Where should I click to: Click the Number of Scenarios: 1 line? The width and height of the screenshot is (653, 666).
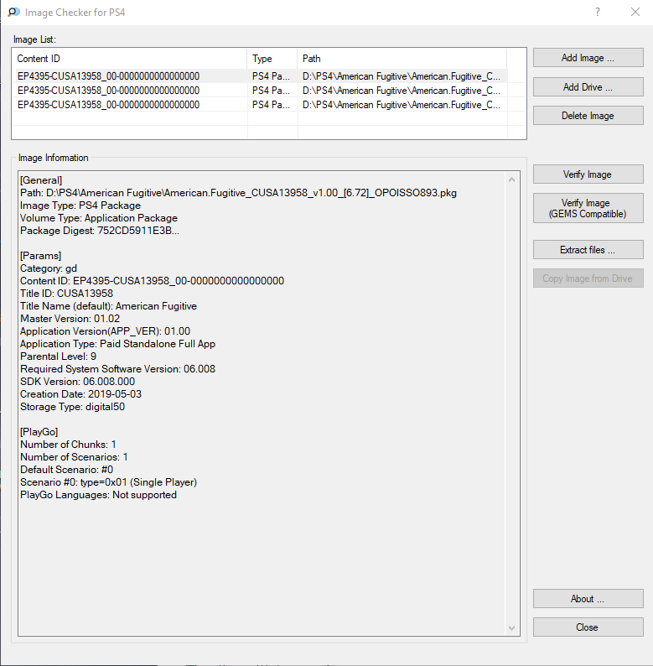click(x=74, y=457)
